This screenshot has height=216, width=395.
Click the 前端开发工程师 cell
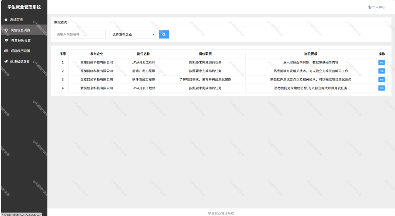click(143, 71)
